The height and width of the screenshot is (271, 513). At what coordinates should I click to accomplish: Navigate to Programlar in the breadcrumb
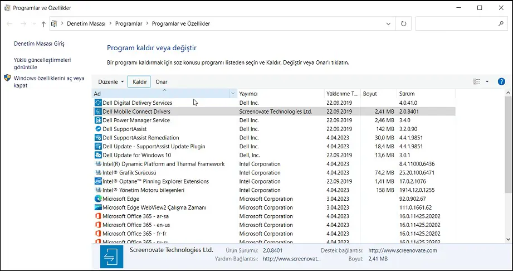[x=128, y=24]
